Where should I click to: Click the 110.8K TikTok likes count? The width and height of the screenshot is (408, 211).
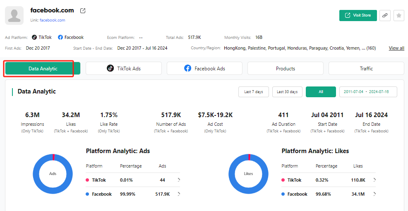click(x=358, y=180)
